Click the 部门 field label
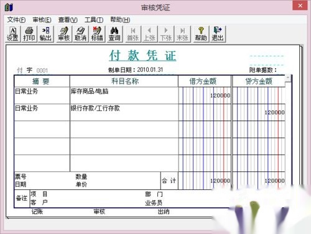 [x=154, y=194]
